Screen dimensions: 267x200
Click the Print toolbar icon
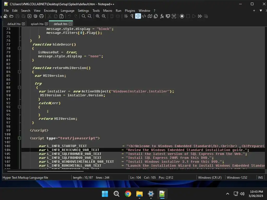(41, 16)
